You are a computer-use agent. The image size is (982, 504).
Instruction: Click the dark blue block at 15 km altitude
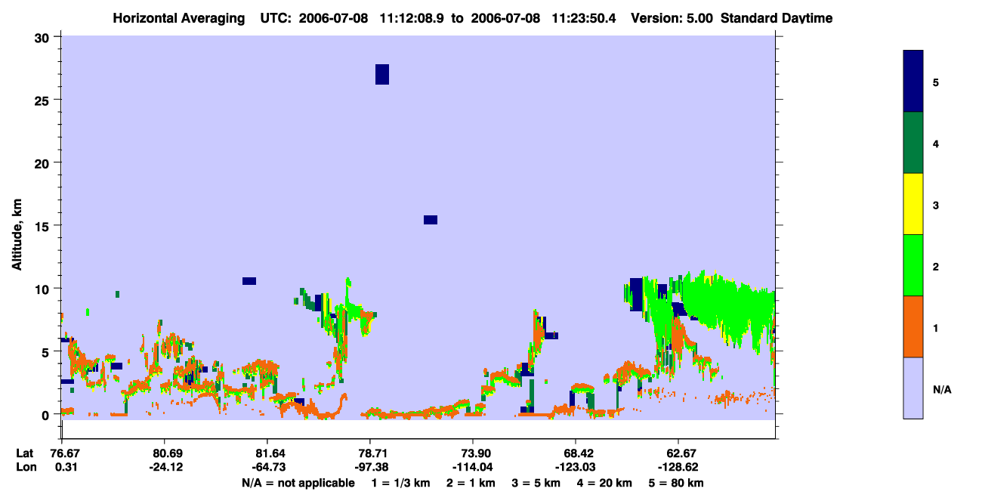point(431,220)
